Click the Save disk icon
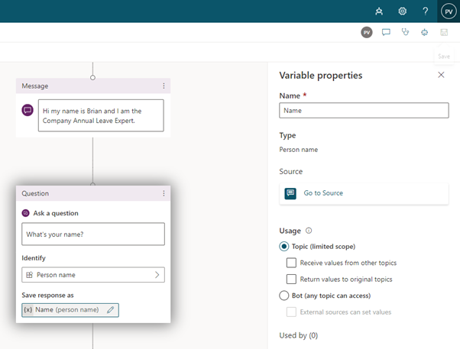Viewport: 460px width, 349px height. [444, 32]
